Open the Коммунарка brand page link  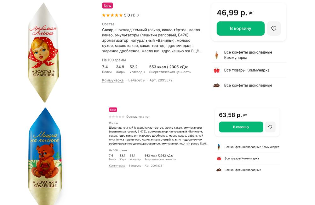coord(112,80)
